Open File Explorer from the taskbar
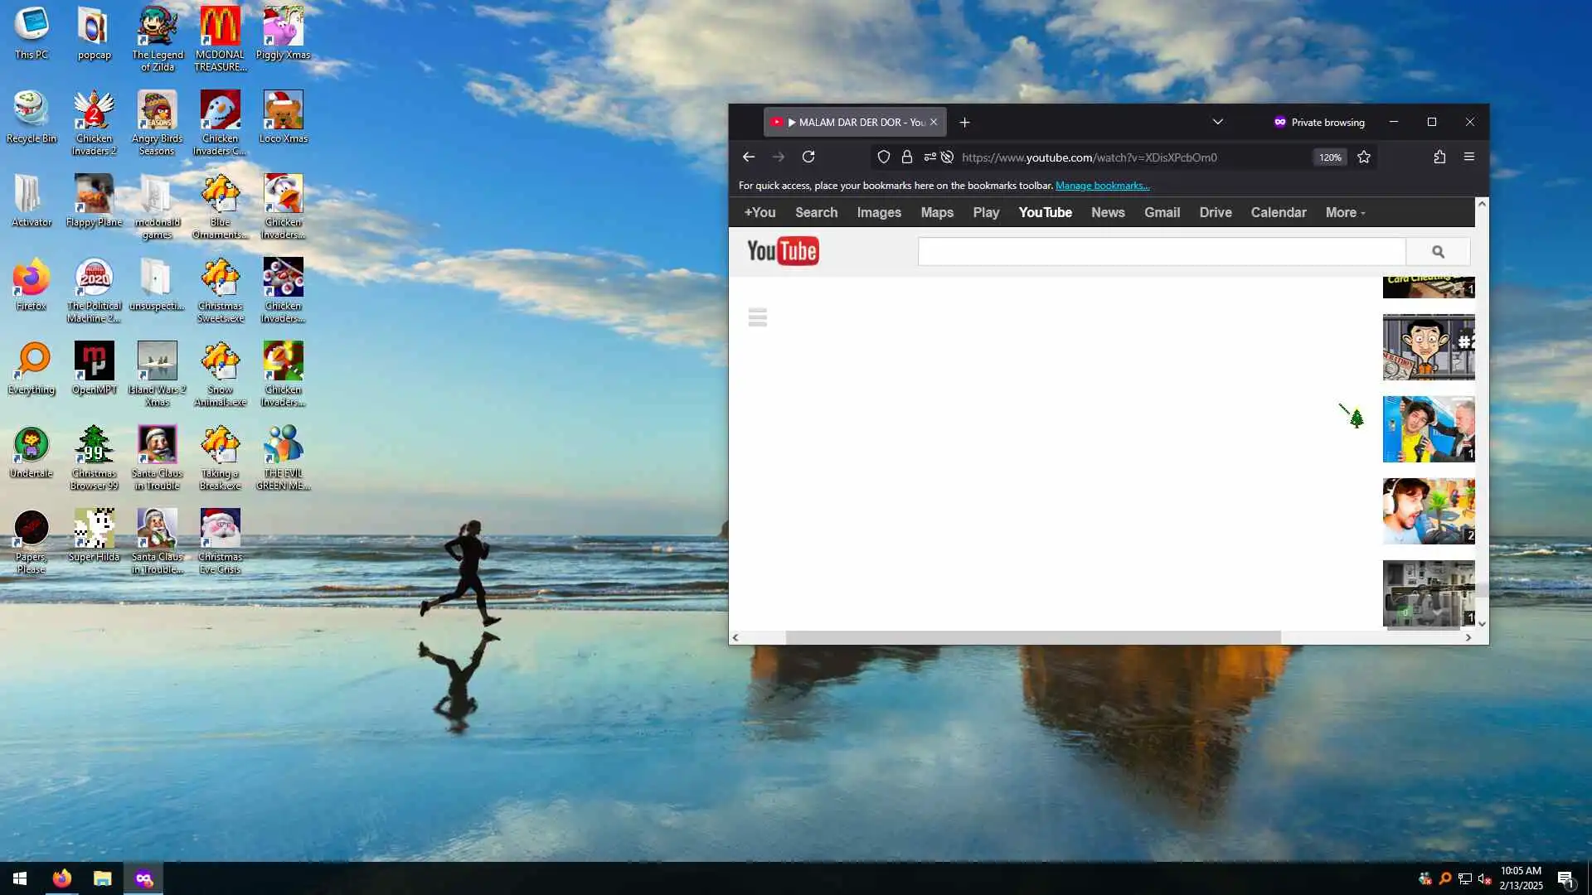 point(102,878)
